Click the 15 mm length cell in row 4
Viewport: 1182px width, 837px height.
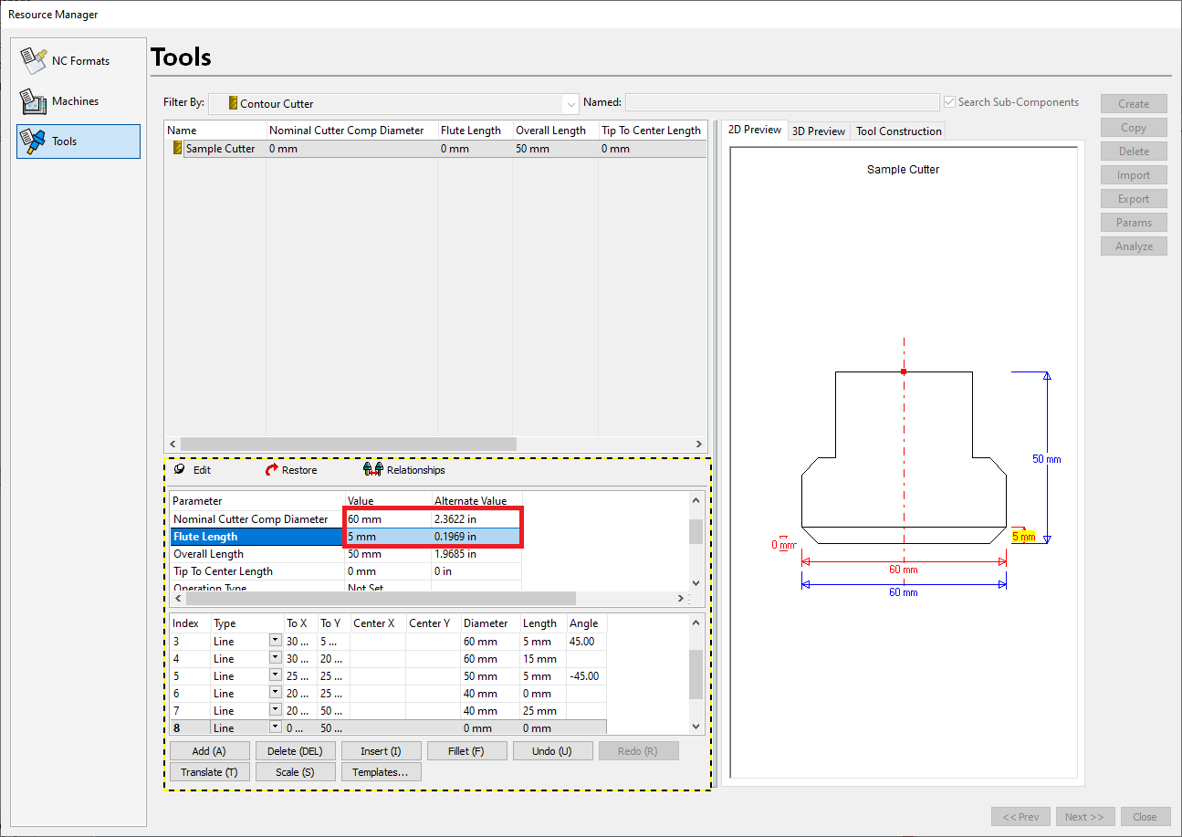click(x=543, y=659)
